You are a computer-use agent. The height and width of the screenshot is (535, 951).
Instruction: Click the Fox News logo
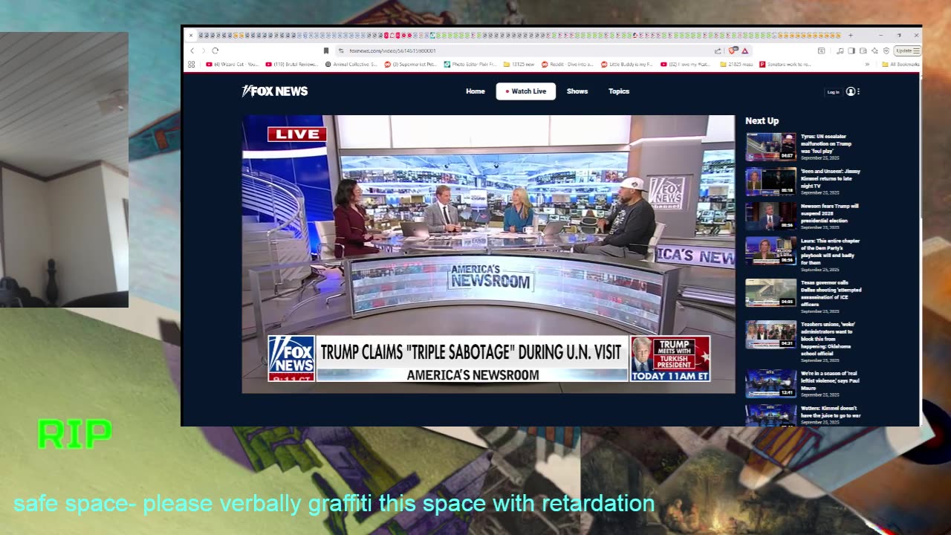click(x=275, y=91)
